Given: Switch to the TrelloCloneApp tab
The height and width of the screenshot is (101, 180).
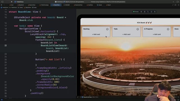Looking at the screenshot, I should pos(44,5).
